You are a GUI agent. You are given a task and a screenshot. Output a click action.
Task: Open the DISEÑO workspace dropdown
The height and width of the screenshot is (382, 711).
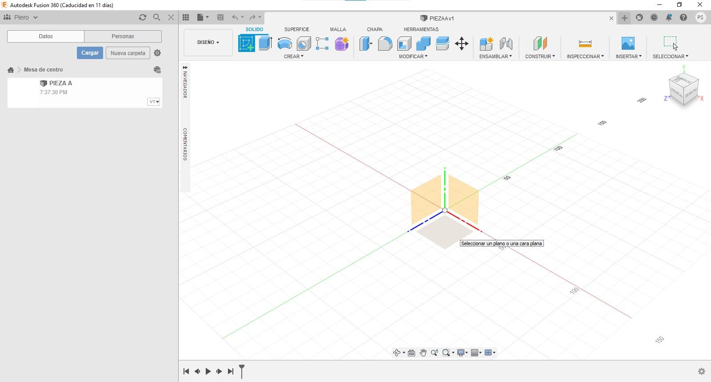click(x=208, y=43)
